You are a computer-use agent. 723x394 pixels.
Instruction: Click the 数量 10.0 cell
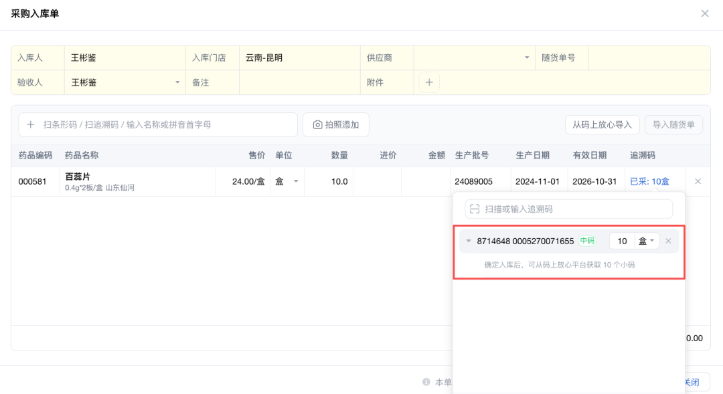329,181
